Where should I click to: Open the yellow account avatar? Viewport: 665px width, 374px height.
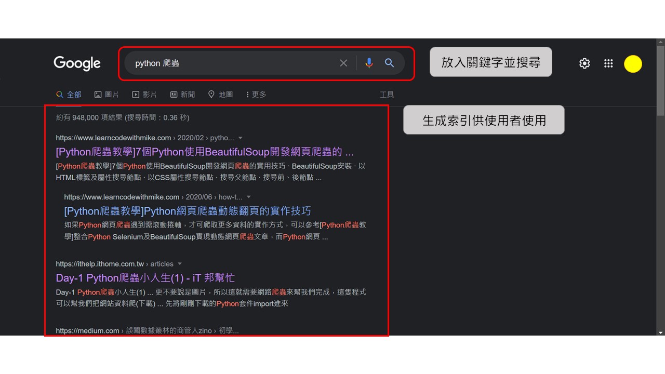click(633, 64)
